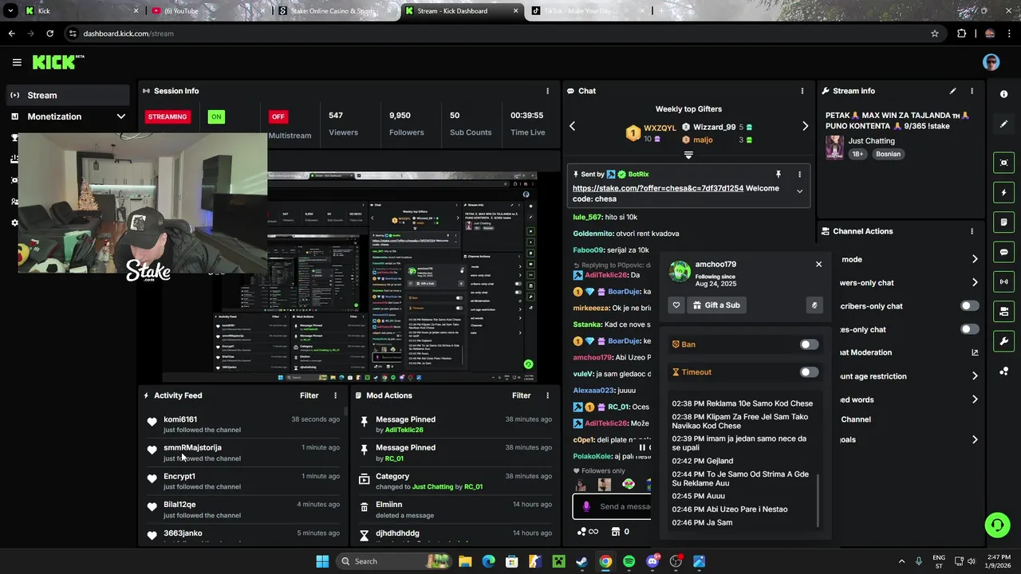Open Spotify from the taskbar
1021x574 pixels.
(629, 561)
